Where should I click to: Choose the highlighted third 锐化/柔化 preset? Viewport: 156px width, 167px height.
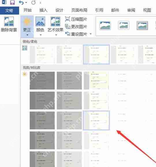96,55
